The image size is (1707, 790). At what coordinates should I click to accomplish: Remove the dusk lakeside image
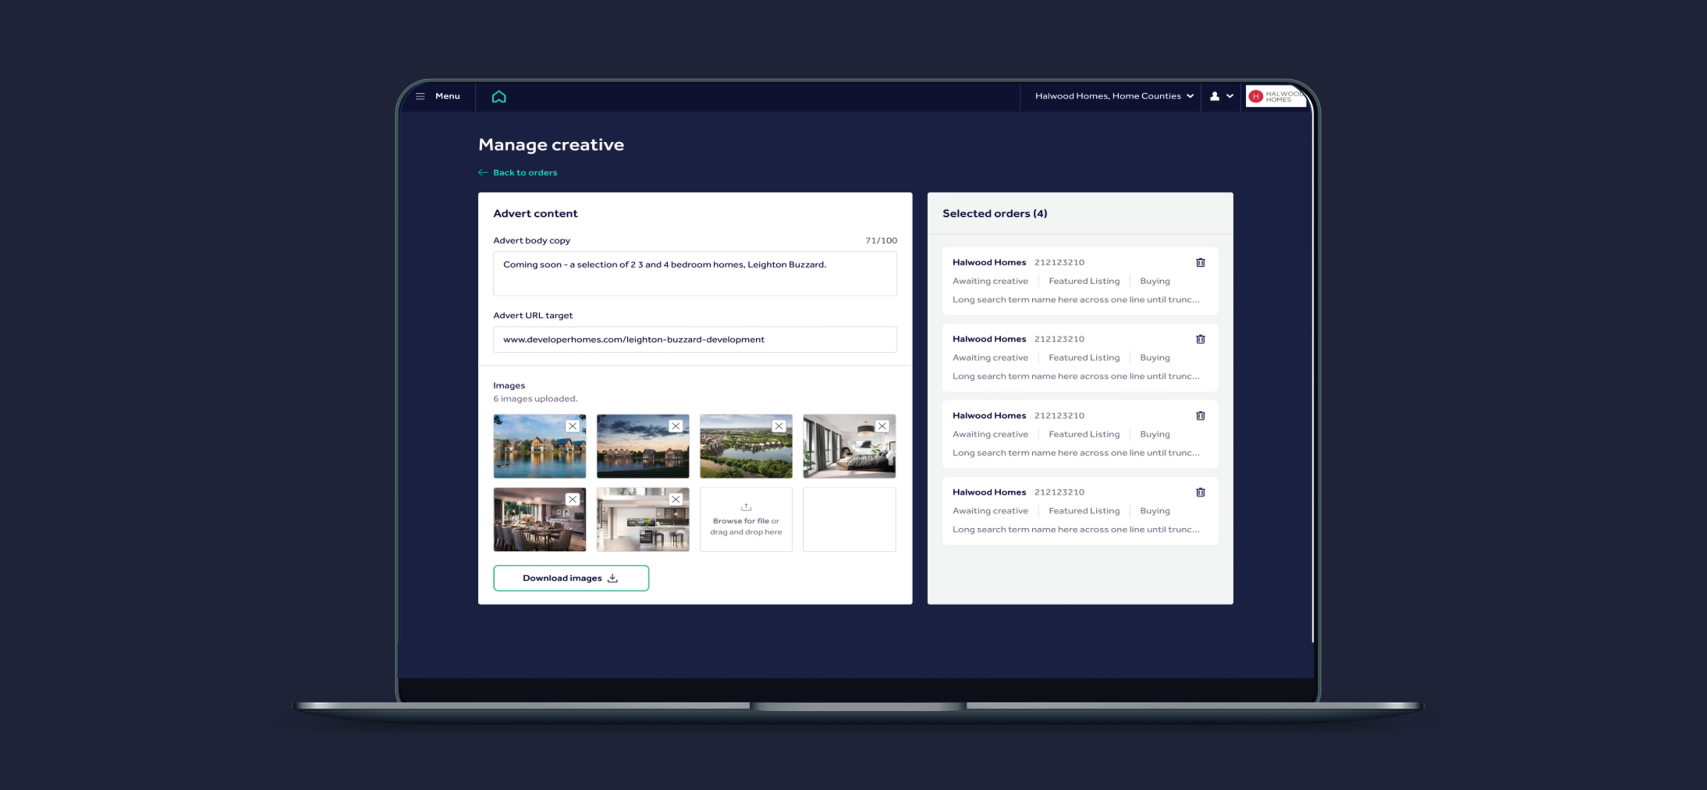(x=675, y=426)
